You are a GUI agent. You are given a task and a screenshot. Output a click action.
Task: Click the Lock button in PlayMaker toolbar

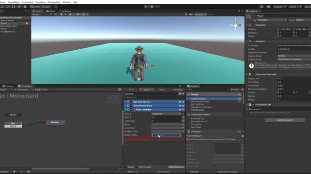(x=38, y=89)
